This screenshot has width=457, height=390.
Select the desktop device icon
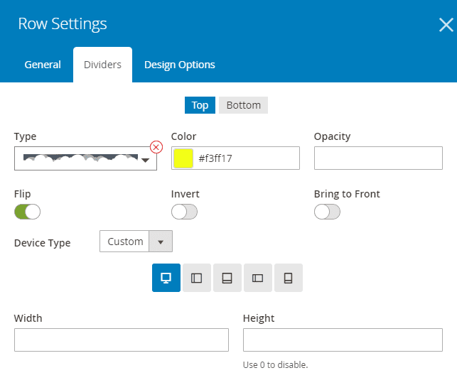(166, 278)
